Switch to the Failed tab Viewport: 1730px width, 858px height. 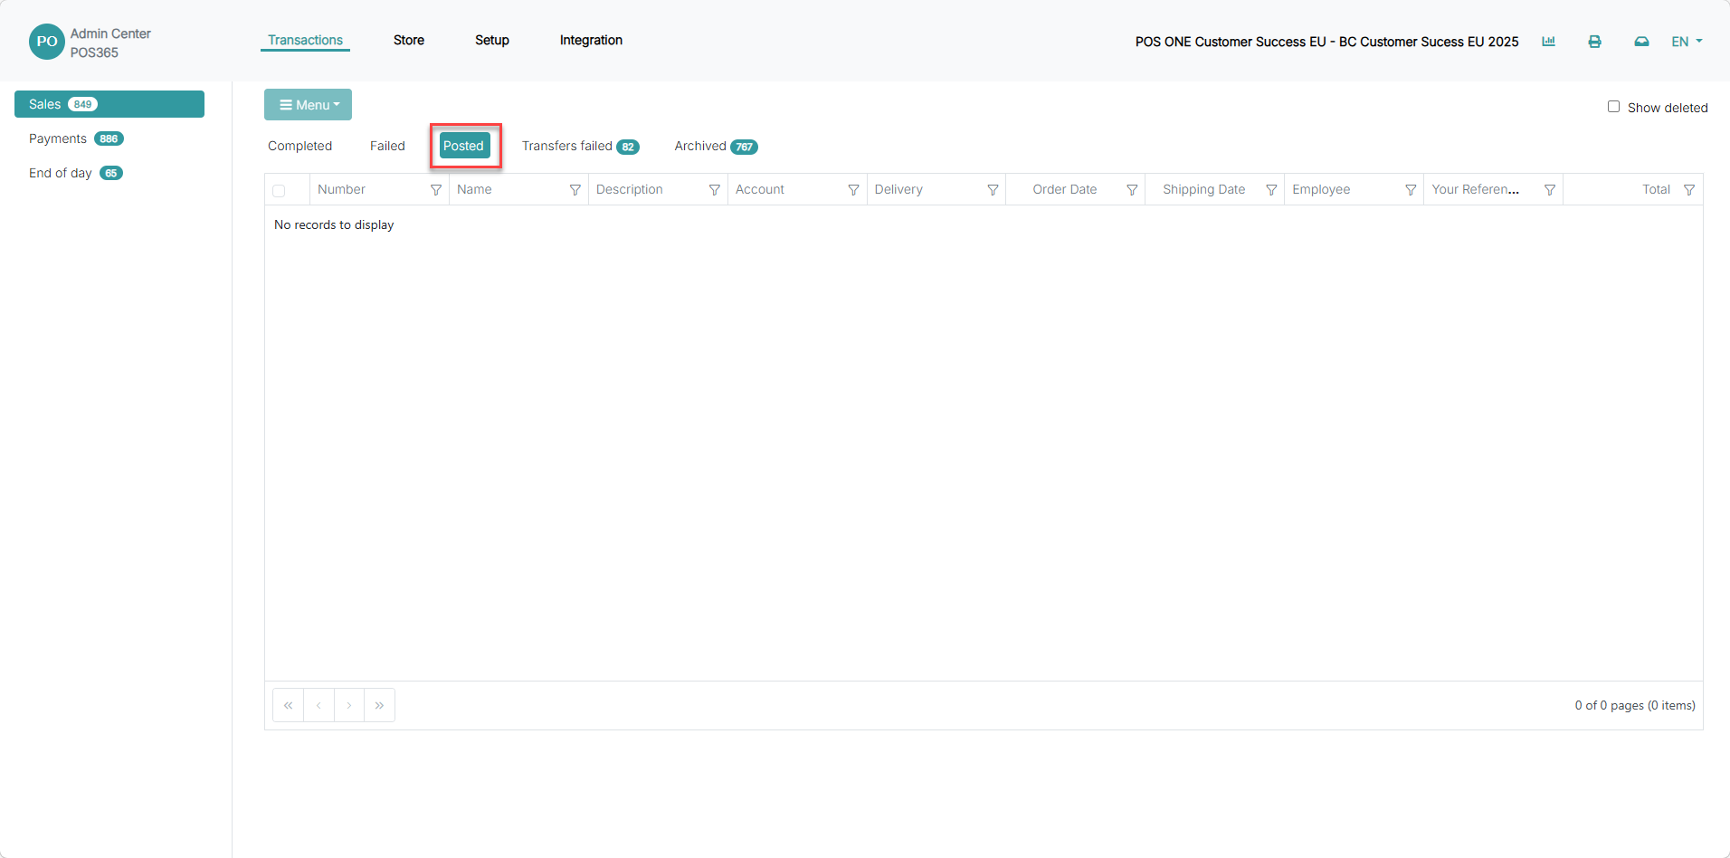[387, 146]
